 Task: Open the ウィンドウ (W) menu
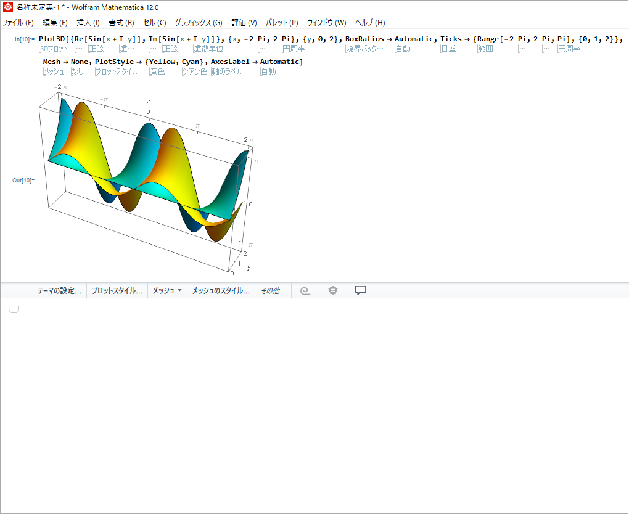coord(327,23)
